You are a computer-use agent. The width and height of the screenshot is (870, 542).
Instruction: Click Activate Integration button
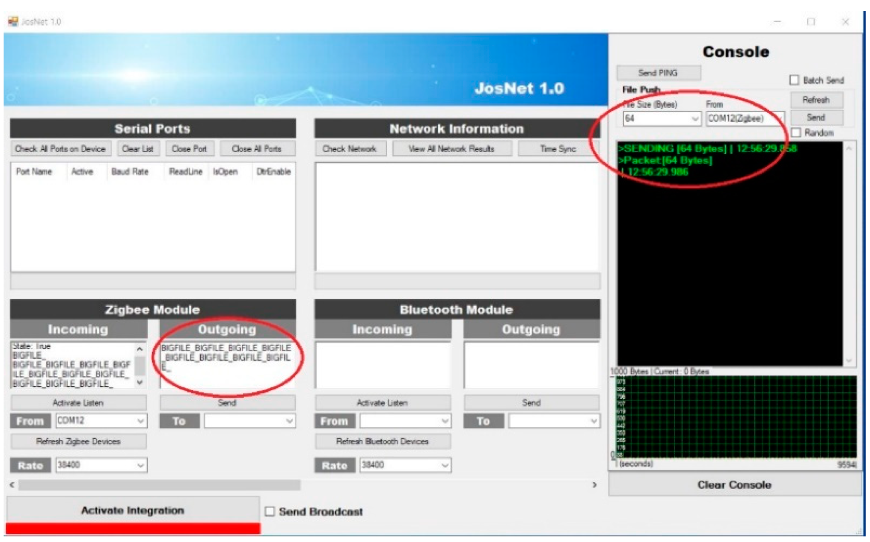(133, 510)
